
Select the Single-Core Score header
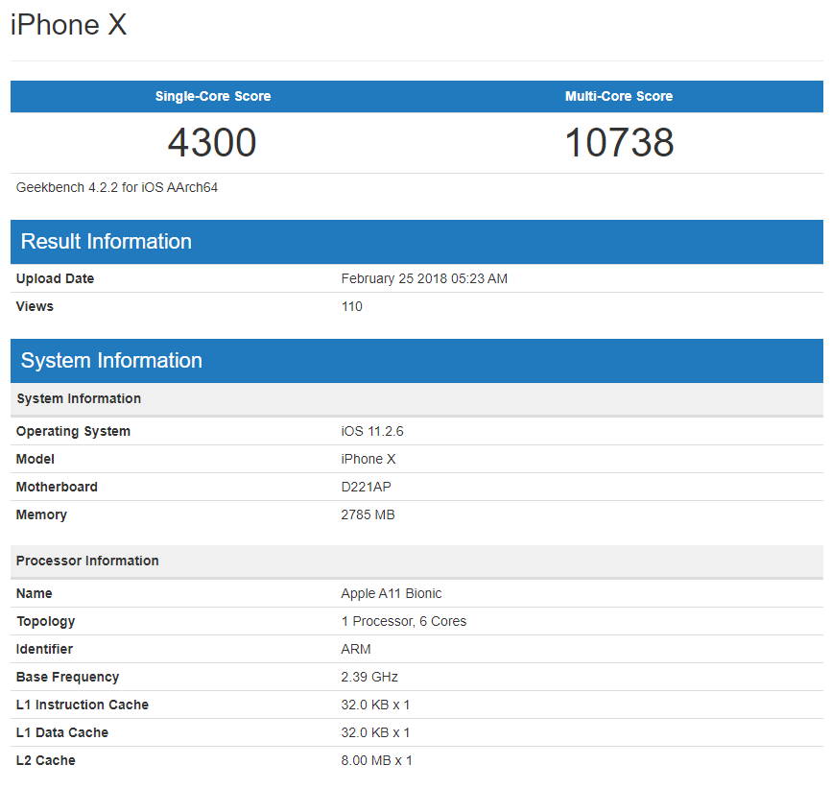pyautogui.click(x=212, y=96)
